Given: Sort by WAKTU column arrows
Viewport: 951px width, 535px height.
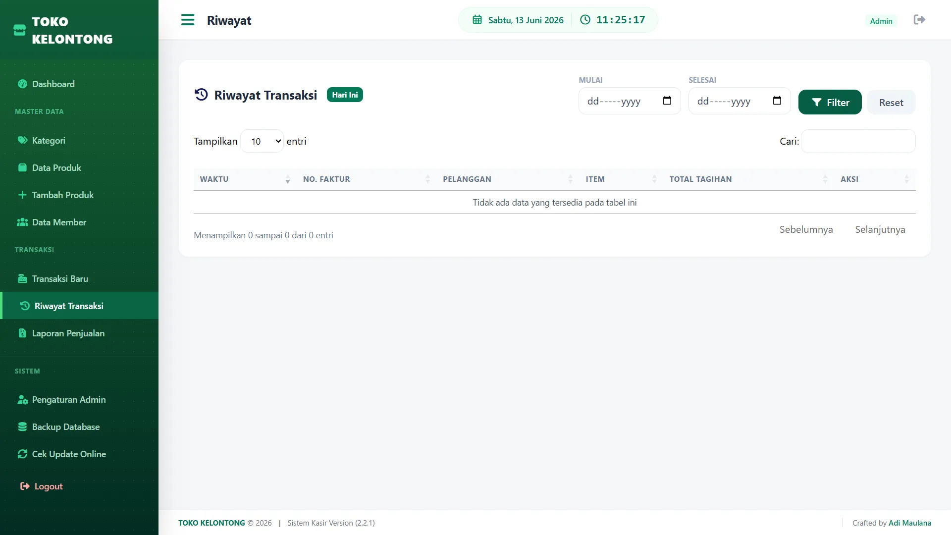Looking at the screenshot, I should tap(287, 179).
